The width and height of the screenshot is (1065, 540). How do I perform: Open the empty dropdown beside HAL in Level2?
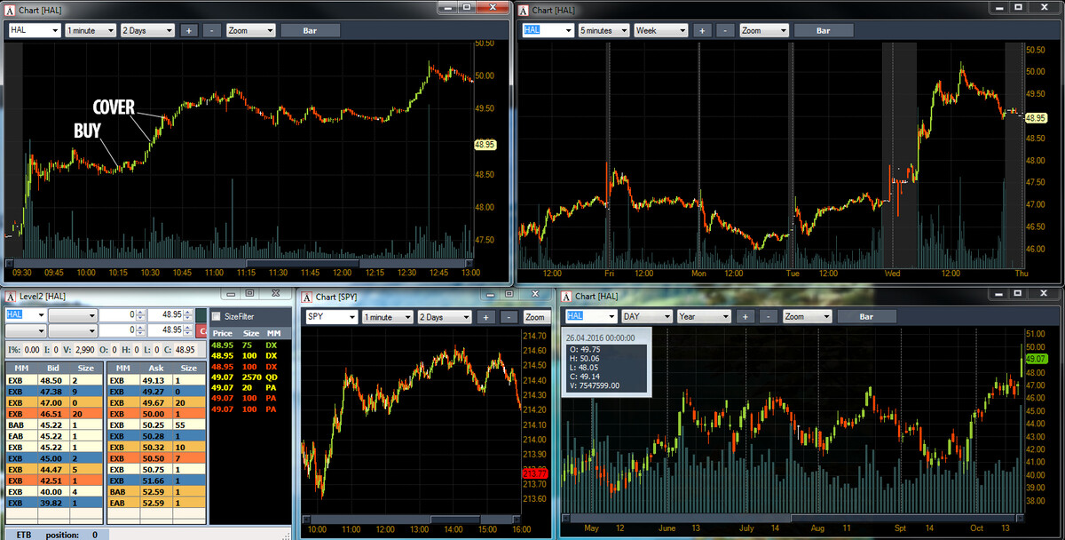72,314
